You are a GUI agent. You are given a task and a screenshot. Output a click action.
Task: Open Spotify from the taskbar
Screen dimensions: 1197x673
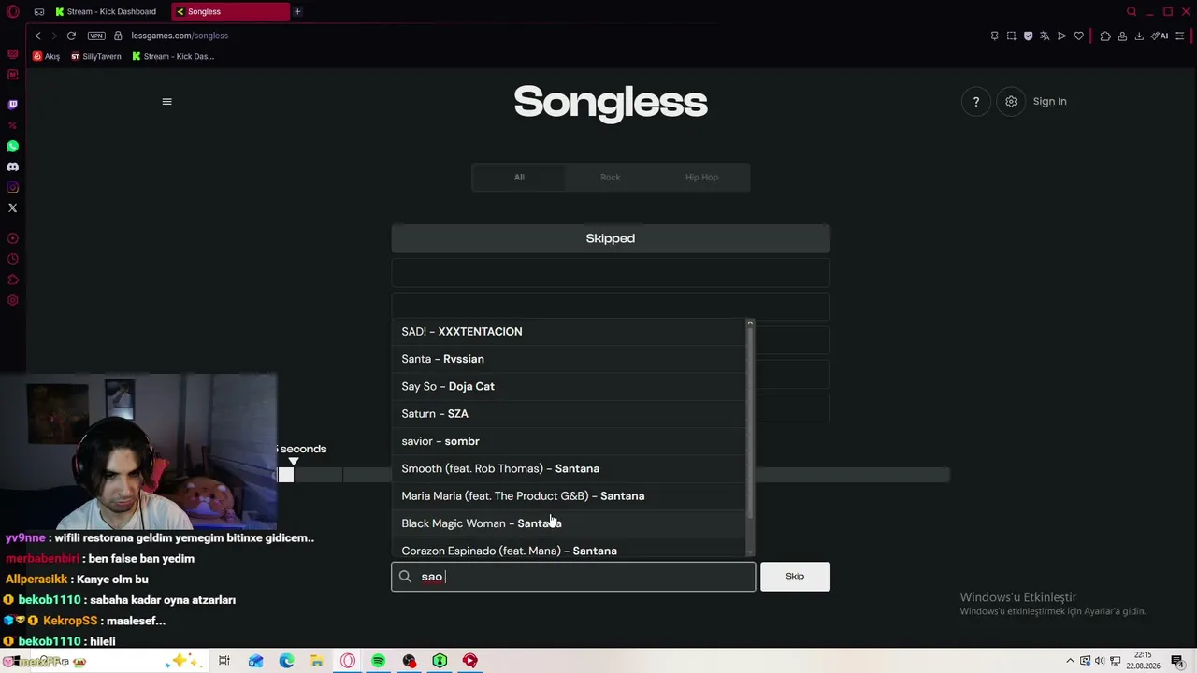(379, 661)
